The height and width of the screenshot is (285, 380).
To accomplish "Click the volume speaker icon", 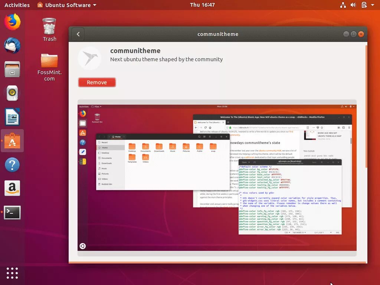I will pos(353,5).
